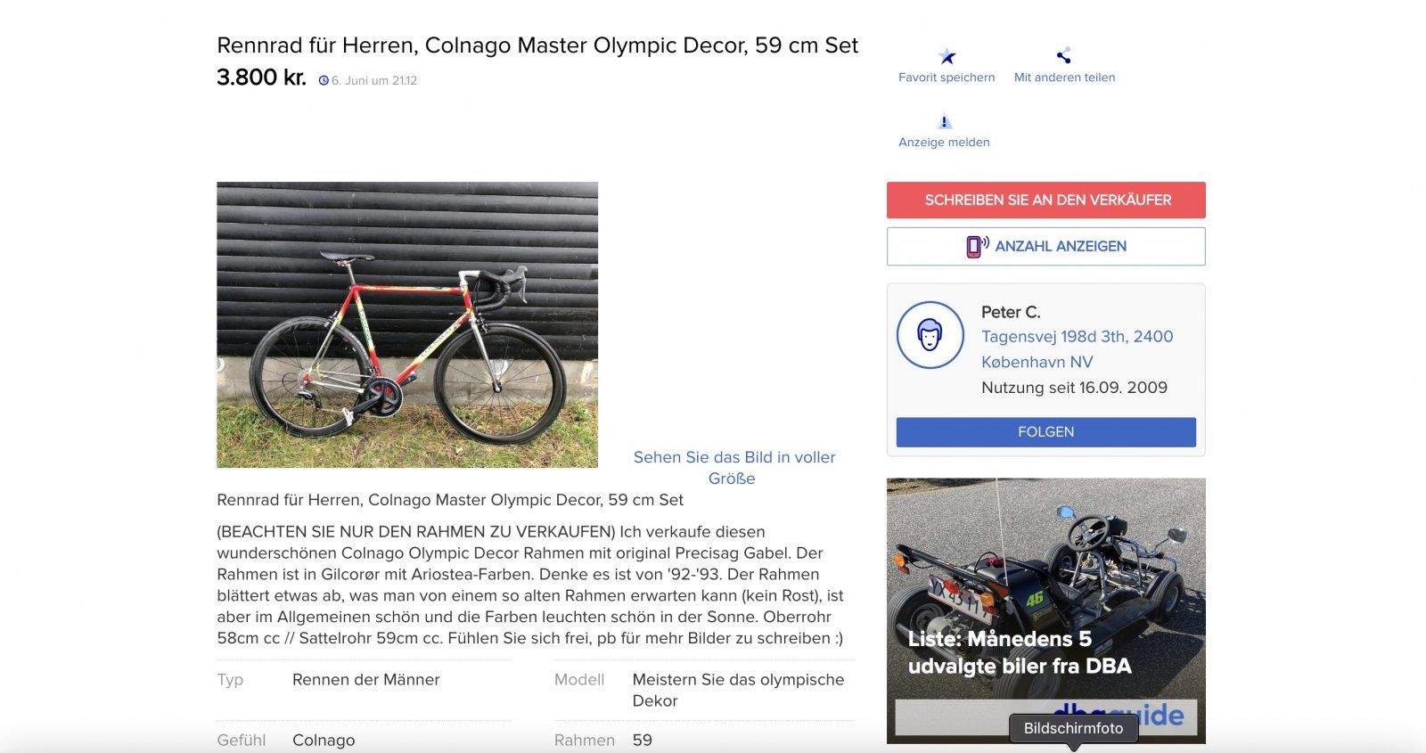The width and height of the screenshot is (1426, 753).
Task: Click the phone icon in Anzahl anzeigen
Action: (977, 246)
